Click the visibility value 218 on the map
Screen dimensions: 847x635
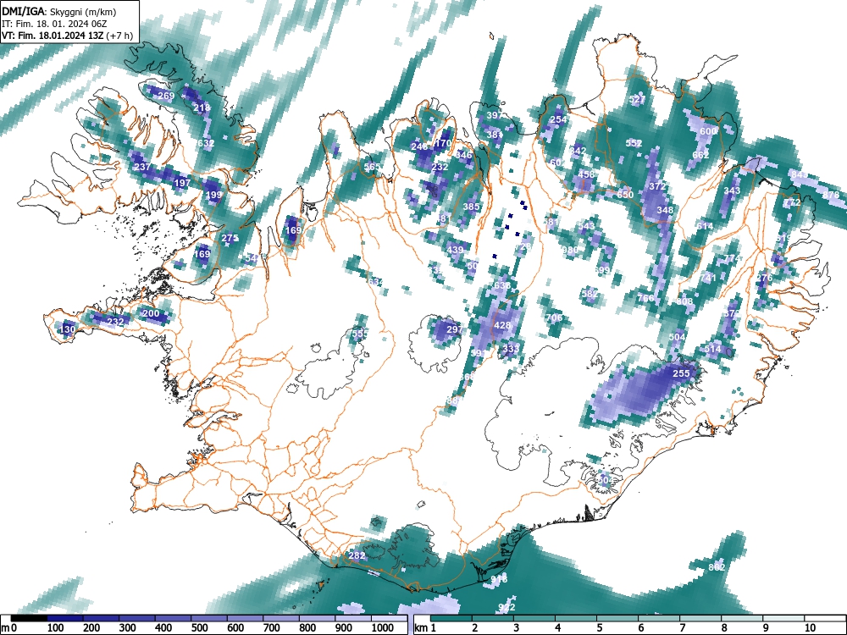[202, 108]
